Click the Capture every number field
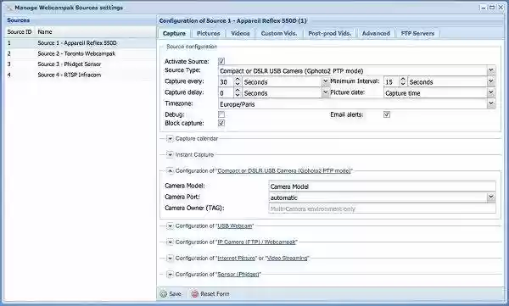 tap(227, 81)
